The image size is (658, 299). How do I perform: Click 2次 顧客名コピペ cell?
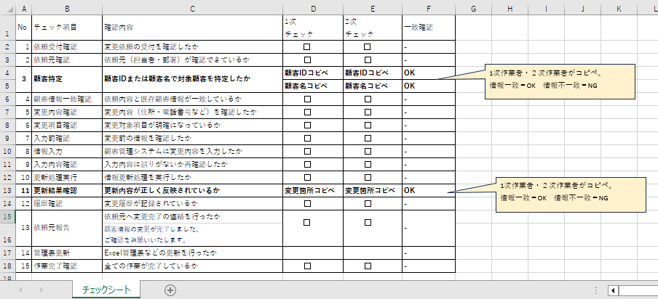click(x=372, y=86)
